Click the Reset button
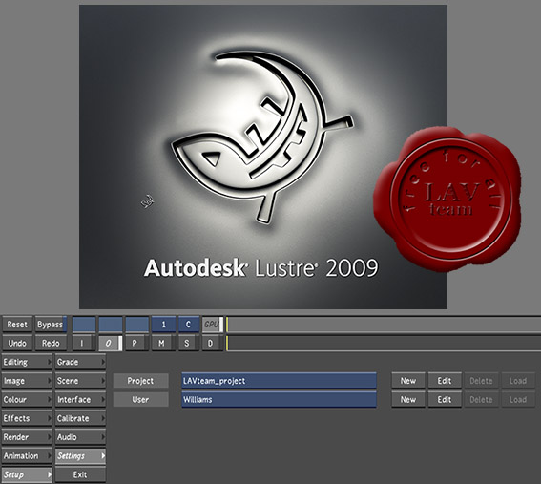The image size is (541, 484). pos(17,325)
